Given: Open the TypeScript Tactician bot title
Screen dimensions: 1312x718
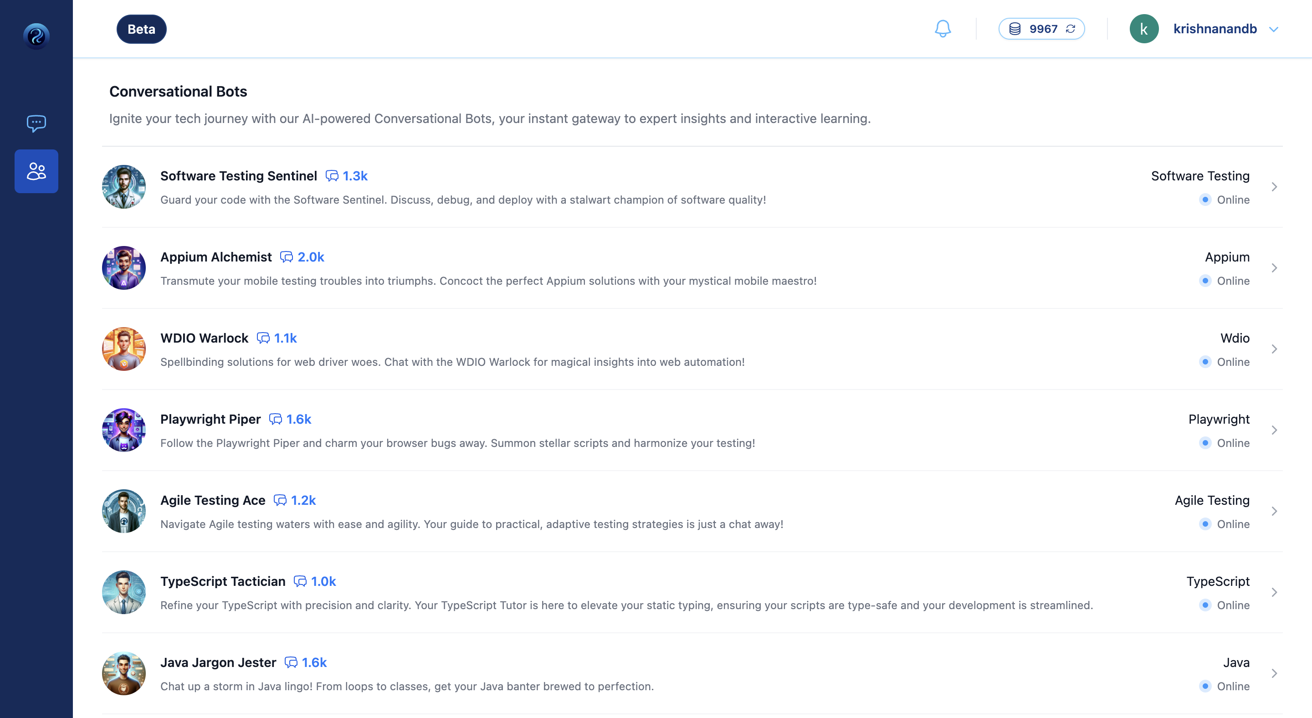Looking at the screenshot, I should 223,581.
